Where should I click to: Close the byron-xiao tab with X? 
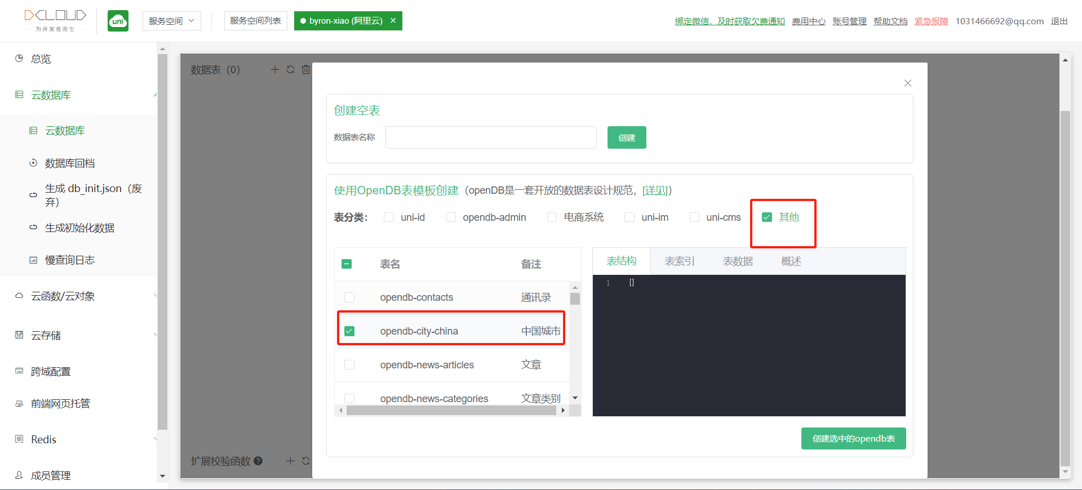[x=393, y=21]
